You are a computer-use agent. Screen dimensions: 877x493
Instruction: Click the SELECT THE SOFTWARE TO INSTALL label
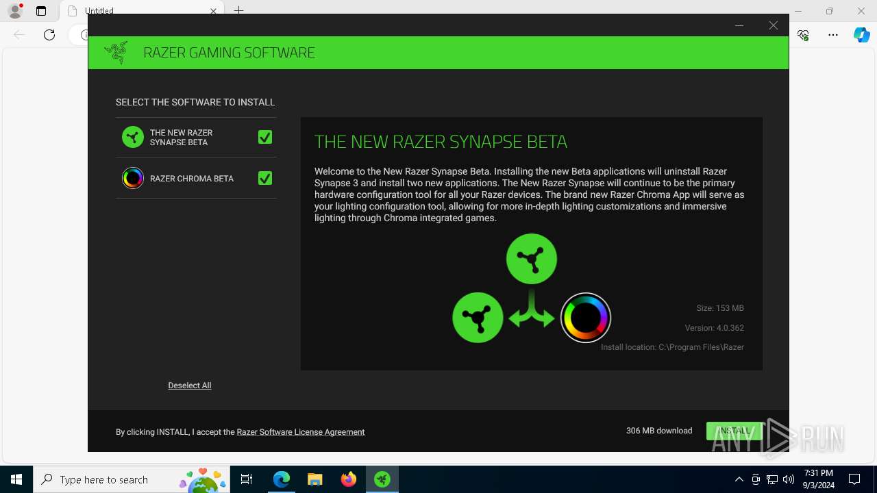(x=195, y=102)
